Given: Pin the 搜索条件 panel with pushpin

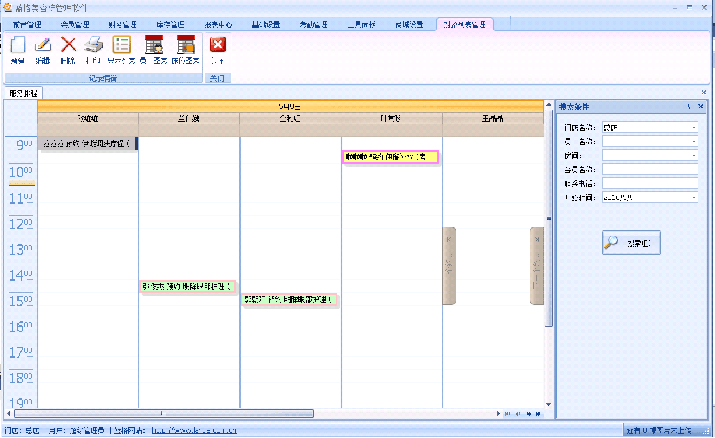Looking at the screenshot, I should (x=689, y=107).
